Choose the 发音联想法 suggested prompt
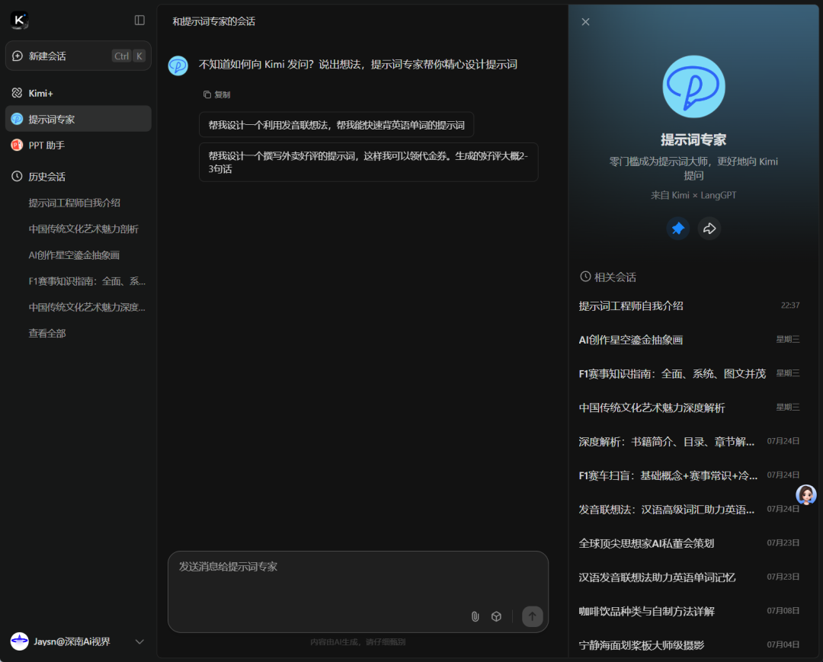The height and width of the screenshot is (662, 823). [336, 124]
